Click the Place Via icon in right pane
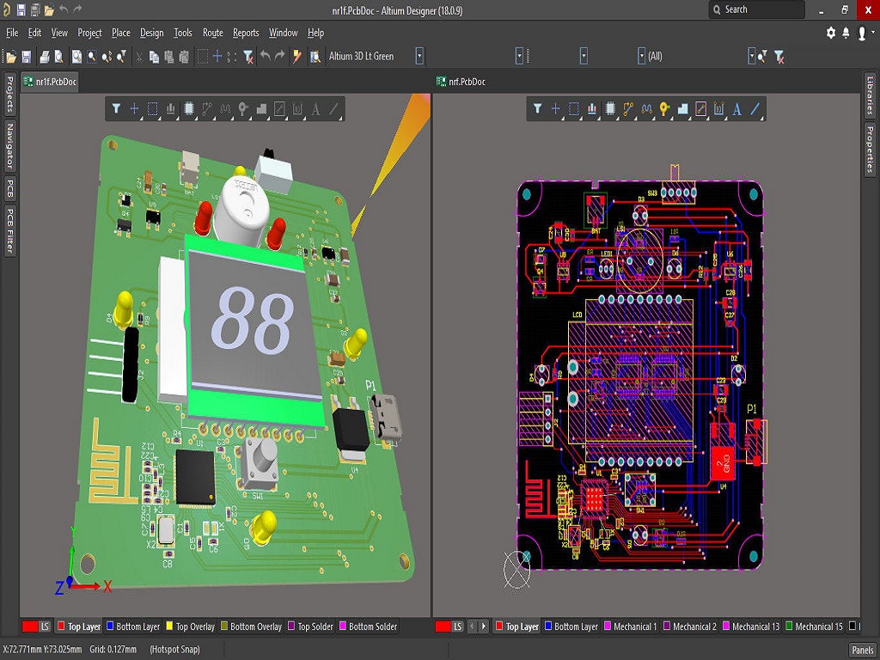The width and height of the screenshot is (880, 660). click(x=663, y=109)
